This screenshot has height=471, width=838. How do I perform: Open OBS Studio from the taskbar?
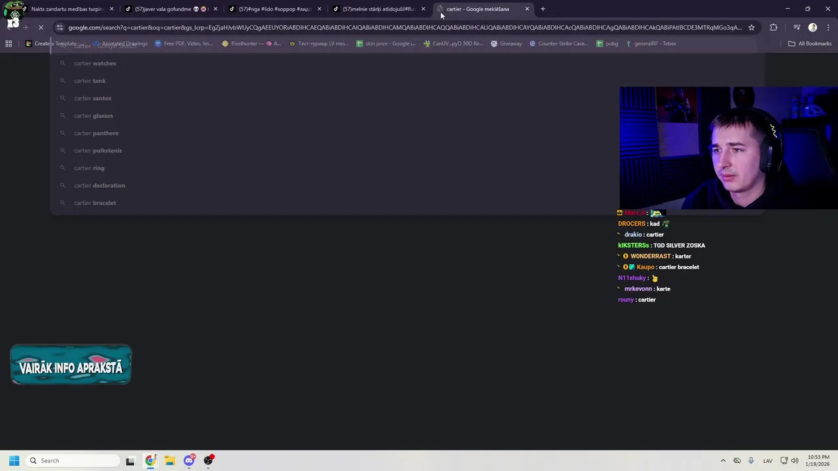coord(209,461)
